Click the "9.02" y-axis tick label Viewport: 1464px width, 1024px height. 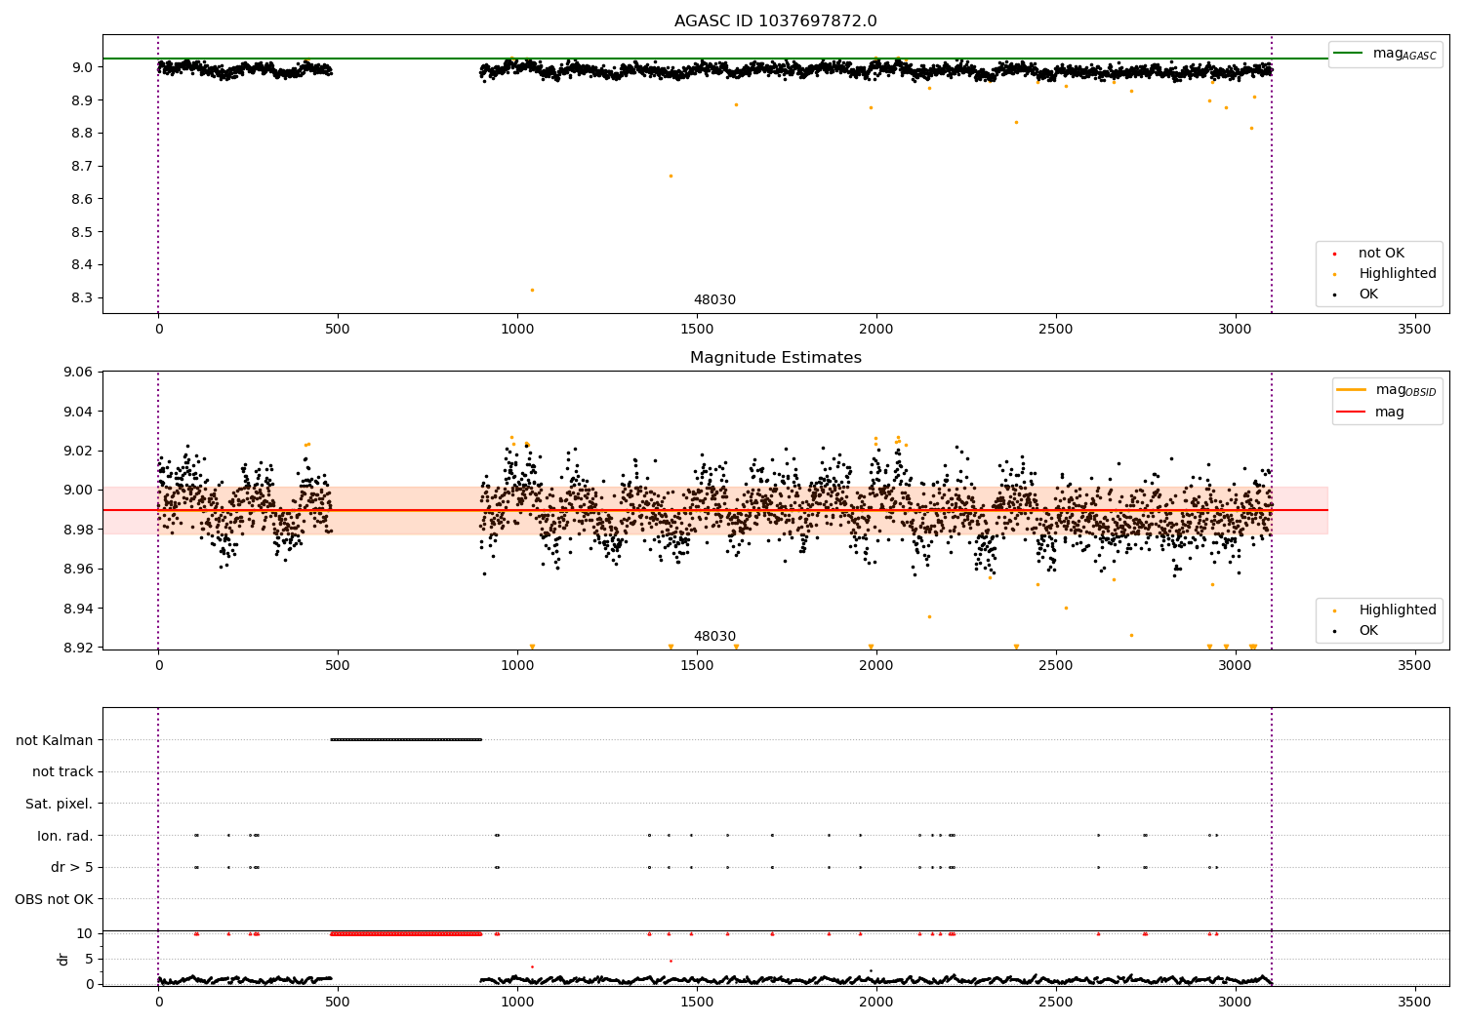tap(77, 452)
